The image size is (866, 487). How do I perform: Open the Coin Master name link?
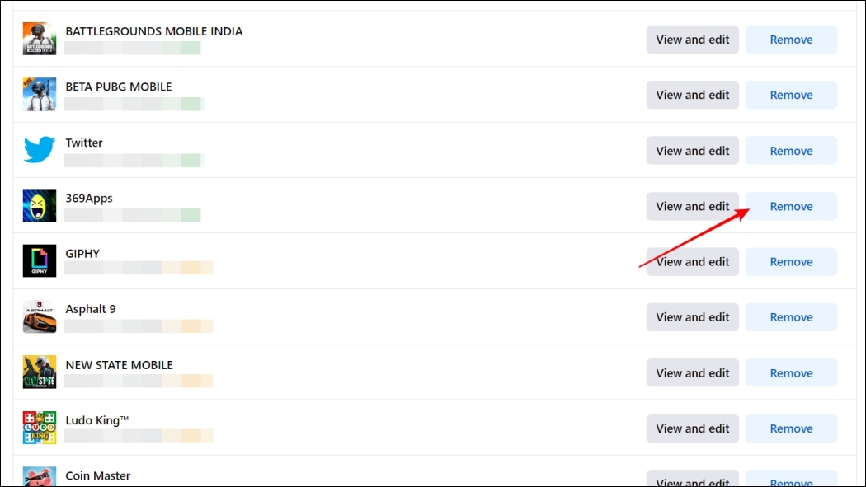point(97,475)
